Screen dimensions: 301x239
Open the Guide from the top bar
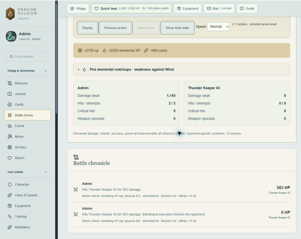tap(247, 8)
